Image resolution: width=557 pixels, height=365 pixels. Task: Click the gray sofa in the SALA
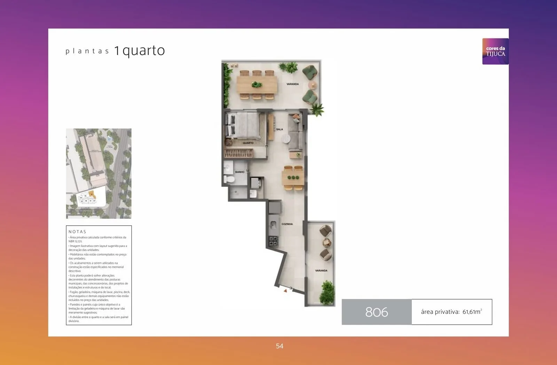point(296,133)
